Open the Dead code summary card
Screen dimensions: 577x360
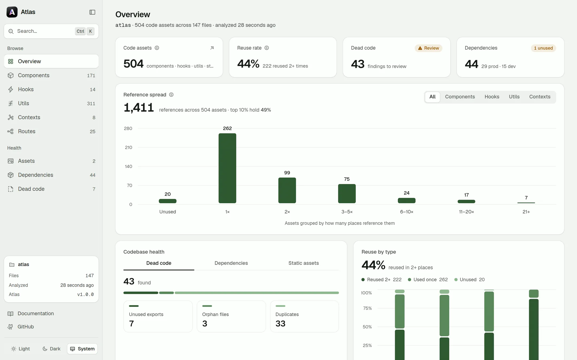[x=396, y=57]
